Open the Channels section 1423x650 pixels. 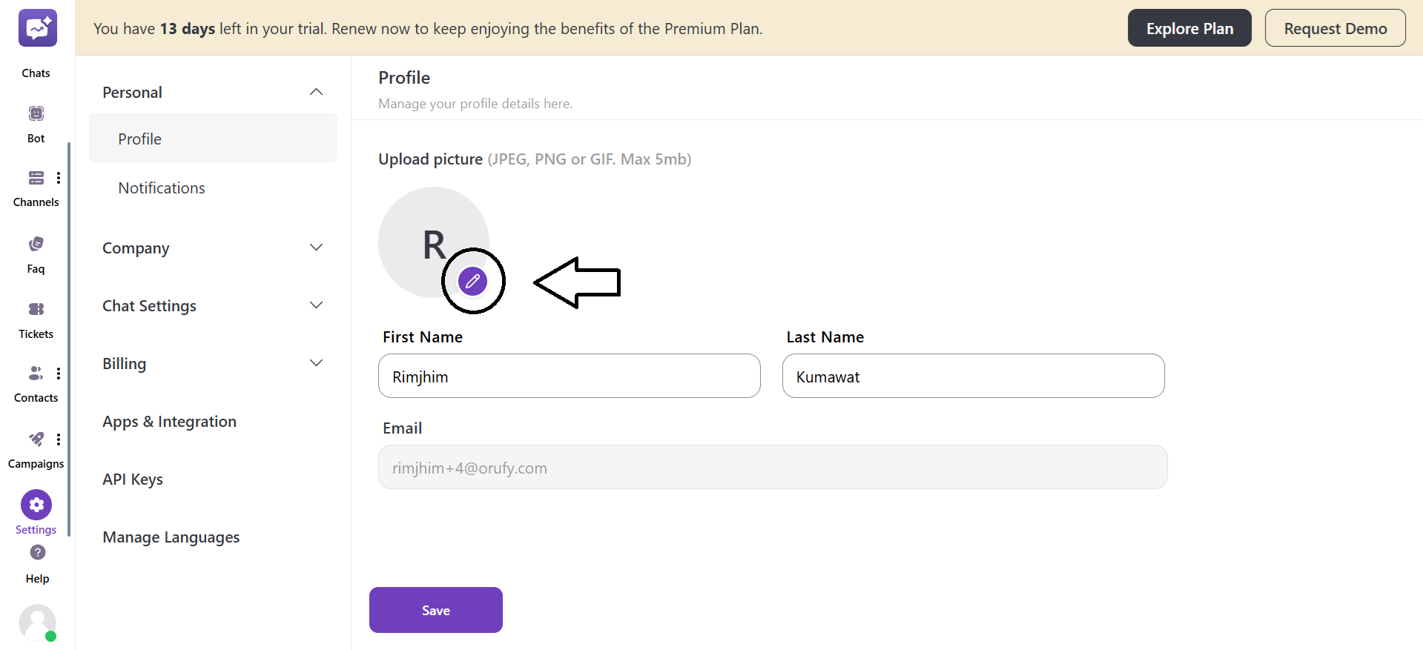tap(36, 179)
